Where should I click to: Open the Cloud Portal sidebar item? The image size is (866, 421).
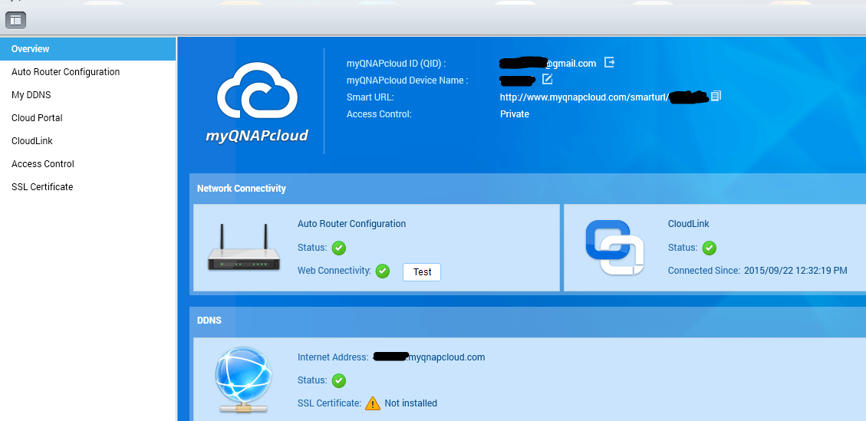tap(37, 118)
